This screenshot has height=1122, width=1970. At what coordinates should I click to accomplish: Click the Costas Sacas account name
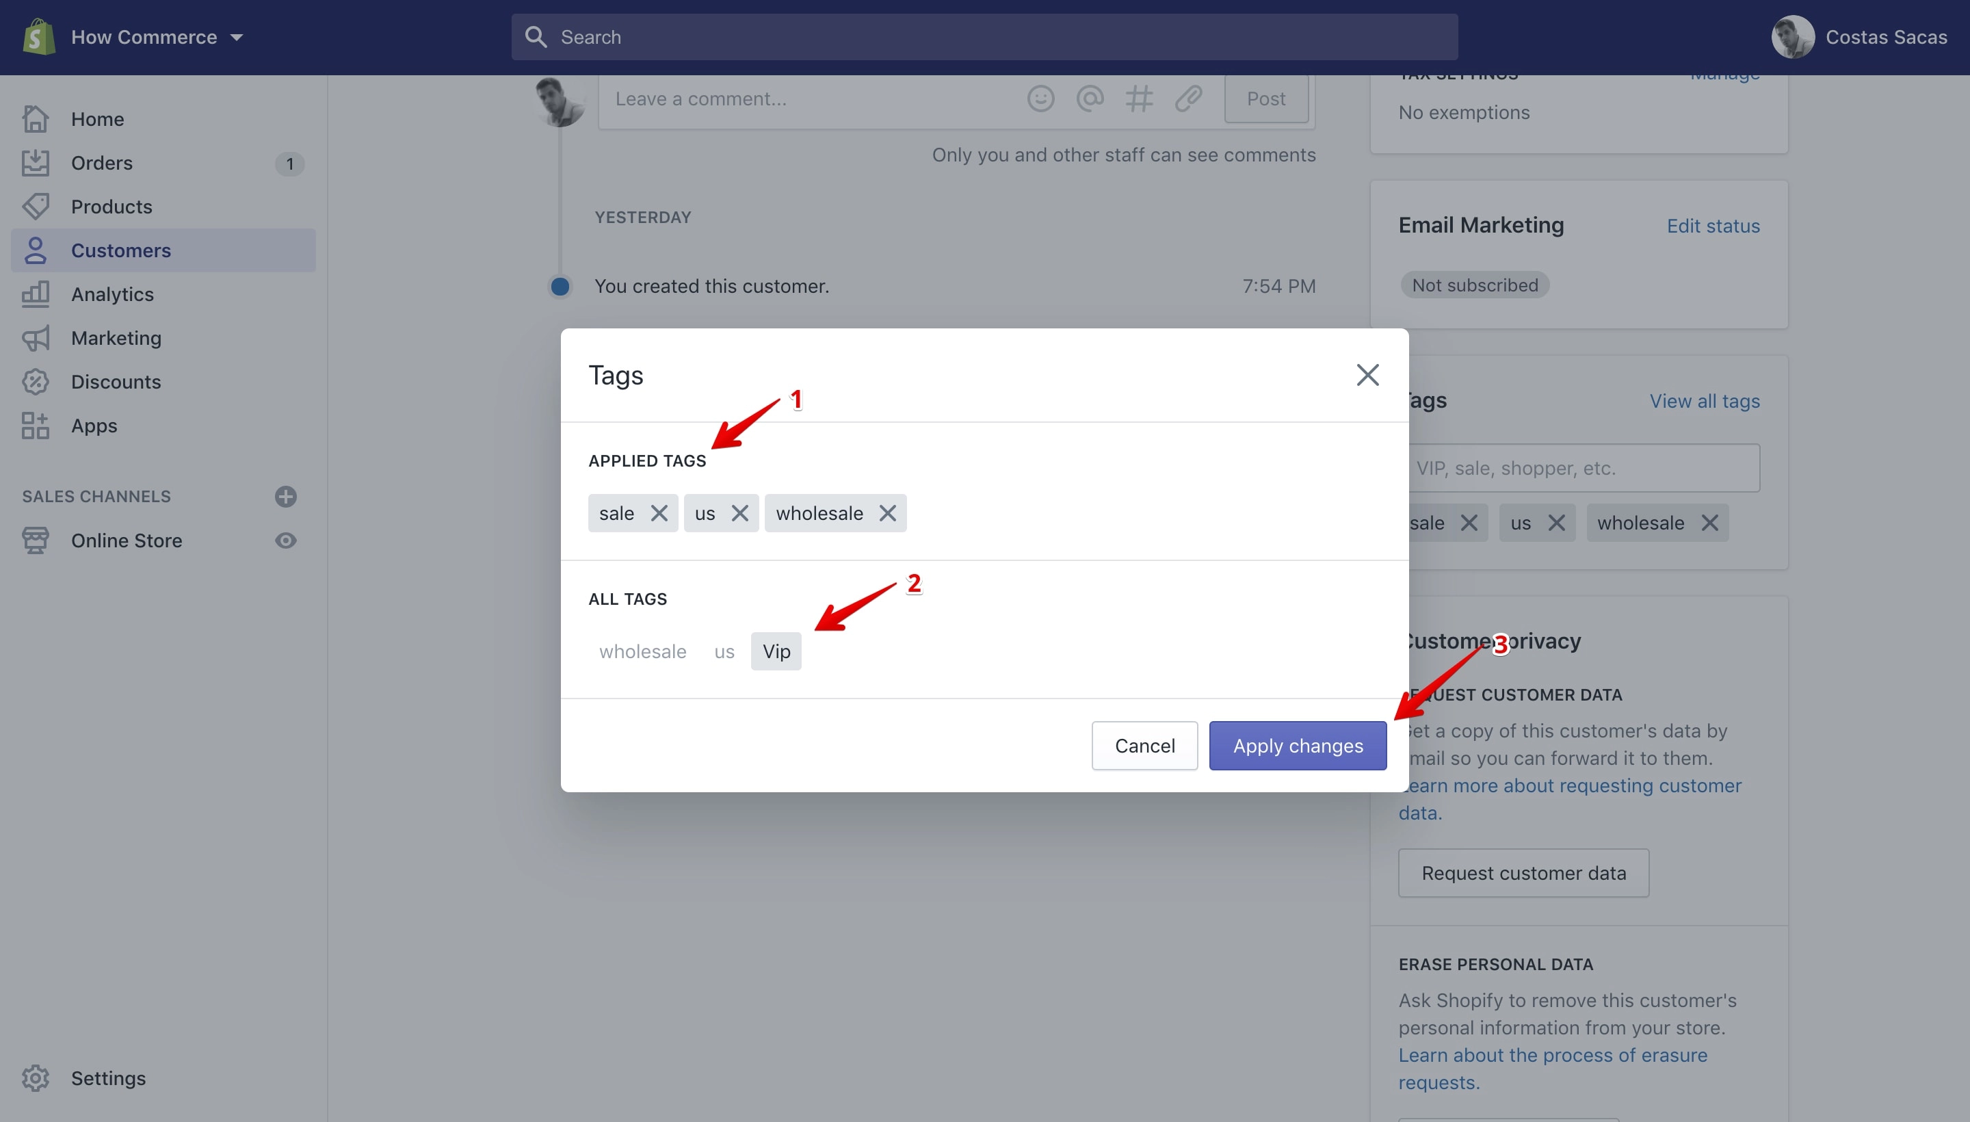pos(1885,37)
